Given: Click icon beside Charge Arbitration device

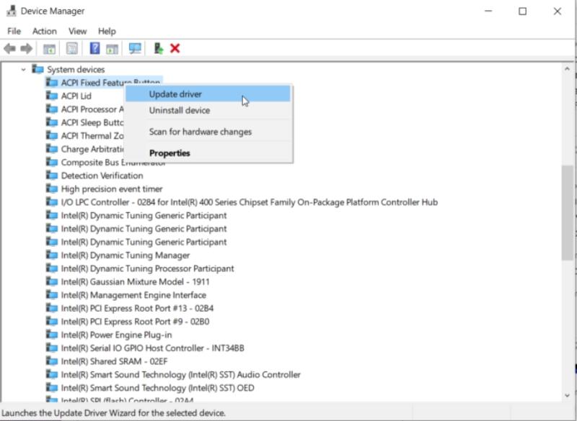Looking at the screenshot, I should [52, 149].
